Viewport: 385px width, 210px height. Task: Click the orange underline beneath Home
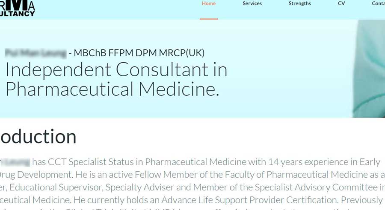tap(209, 19)
